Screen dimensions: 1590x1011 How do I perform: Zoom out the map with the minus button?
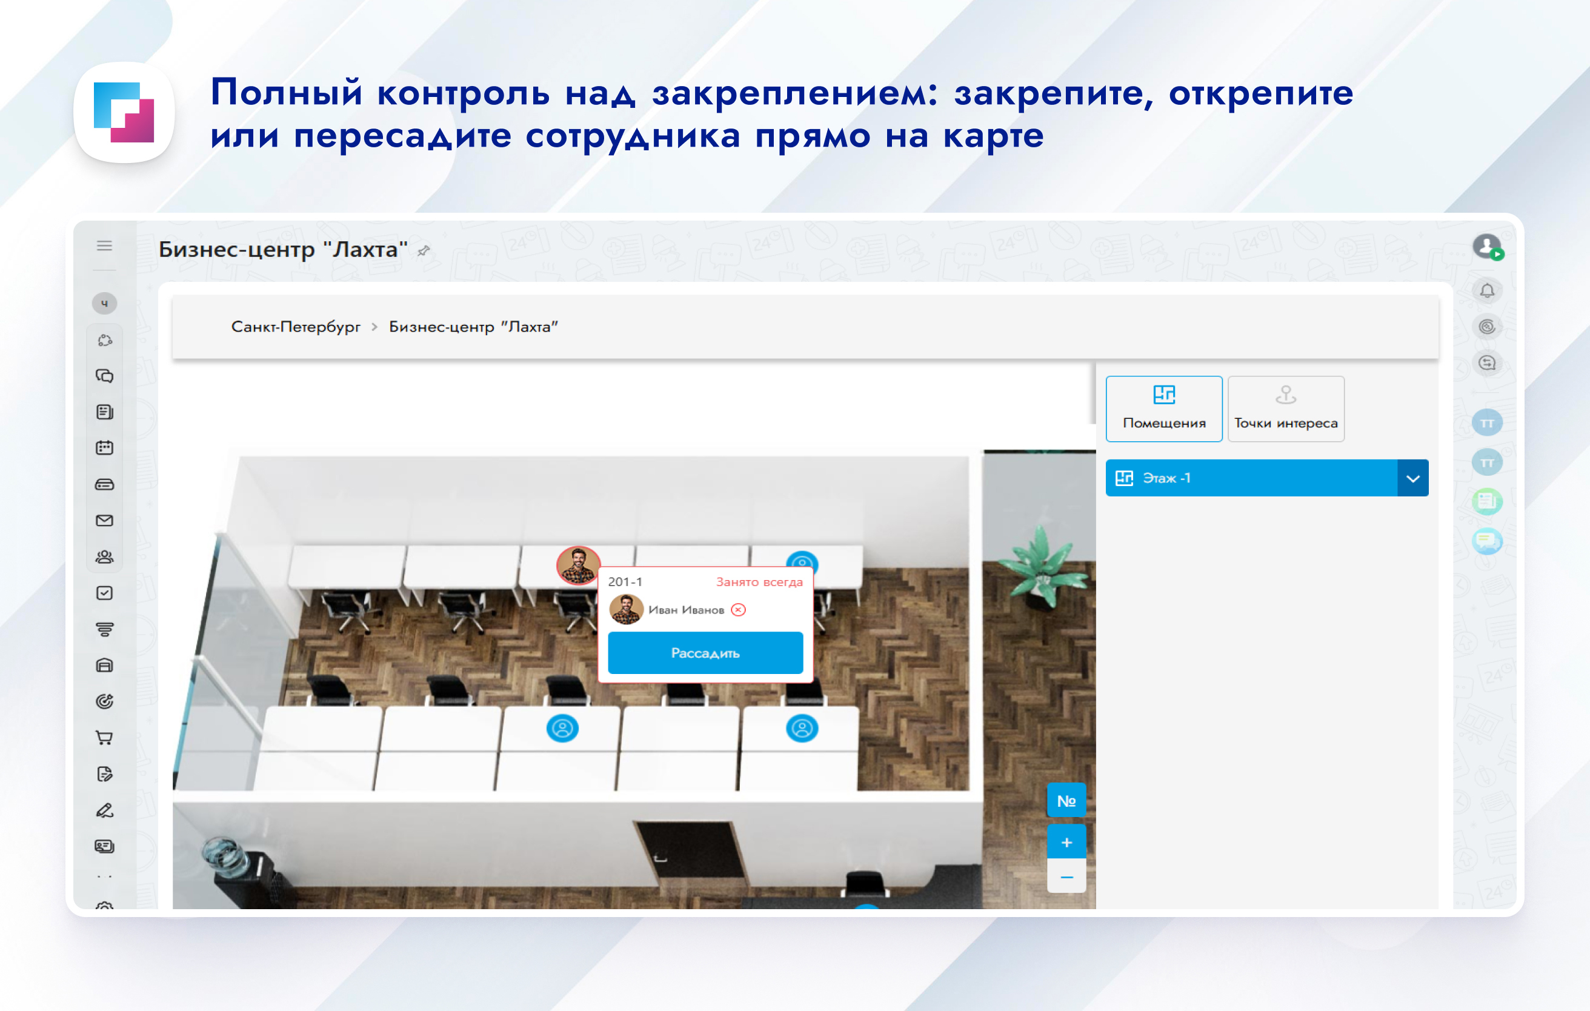click(1066, 877)
